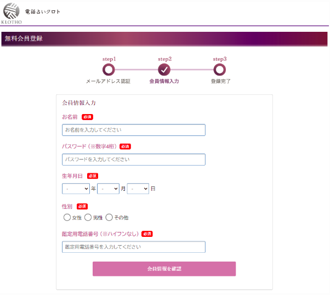Open the birth day dropdown
330x295 pixels.
pyautogui.click(x=138, y=188)
